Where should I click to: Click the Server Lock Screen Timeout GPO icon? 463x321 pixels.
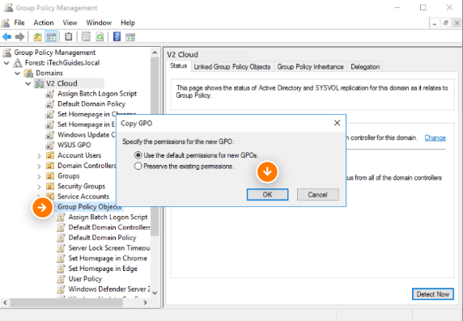61,248
